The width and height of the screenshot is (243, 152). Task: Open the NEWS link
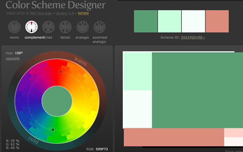pyautogui.click(x=83, y=13)
